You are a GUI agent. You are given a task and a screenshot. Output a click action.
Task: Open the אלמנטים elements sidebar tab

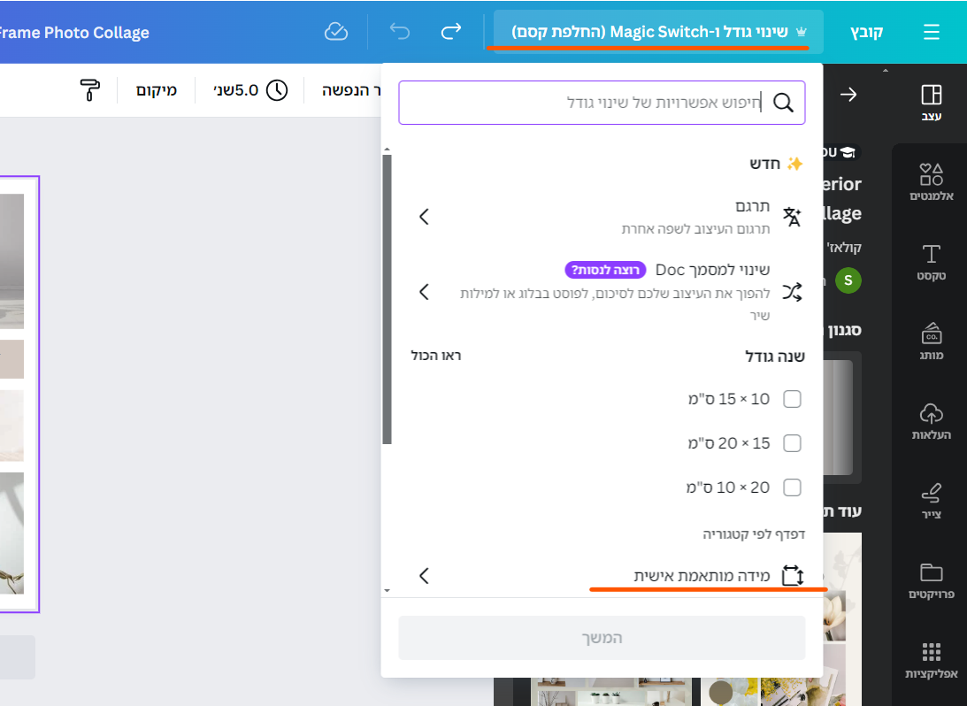932,182
